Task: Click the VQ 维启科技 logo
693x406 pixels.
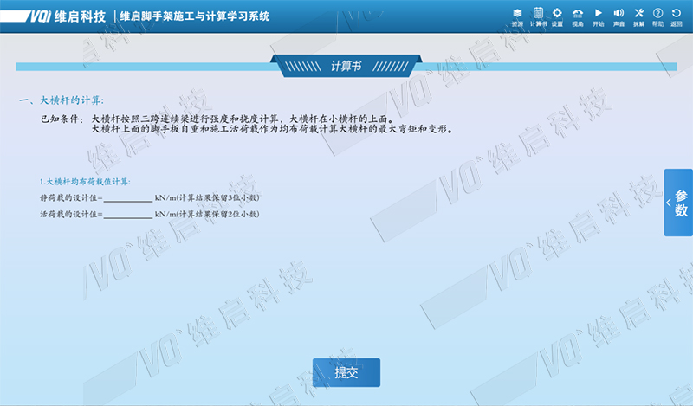Action: 54,16
